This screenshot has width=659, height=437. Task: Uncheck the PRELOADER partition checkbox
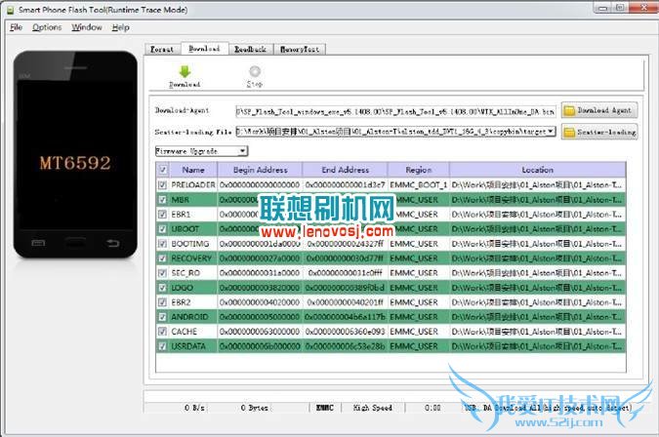coord(163,184)
